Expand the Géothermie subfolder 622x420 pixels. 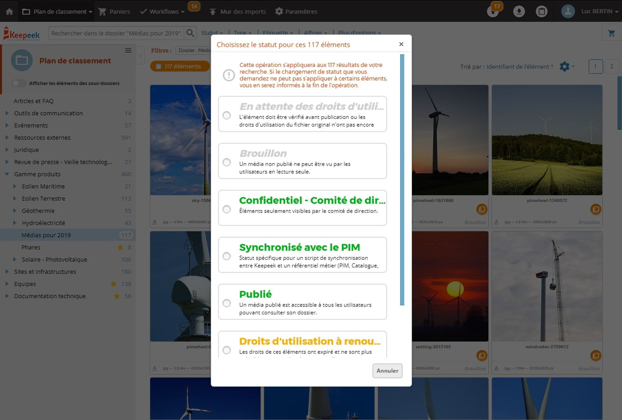click(x=15, y=211)
